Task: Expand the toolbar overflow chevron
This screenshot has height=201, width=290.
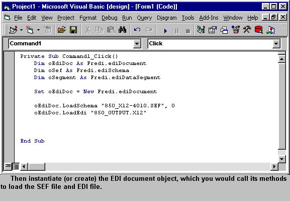Action: (x=283, y=26)
